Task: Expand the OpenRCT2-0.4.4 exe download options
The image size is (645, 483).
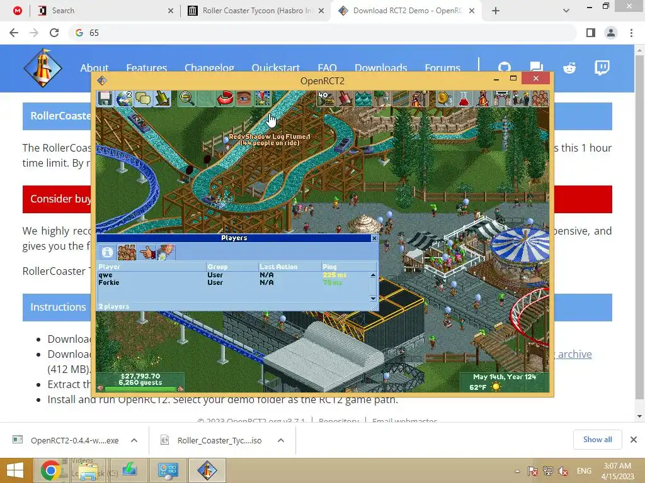Action: point(134,440)
